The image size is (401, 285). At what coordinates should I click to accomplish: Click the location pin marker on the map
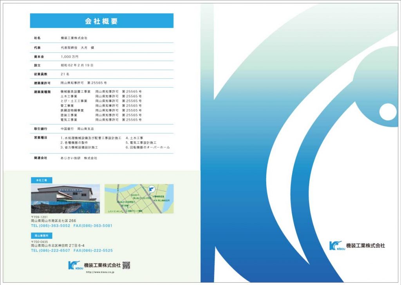151,189
